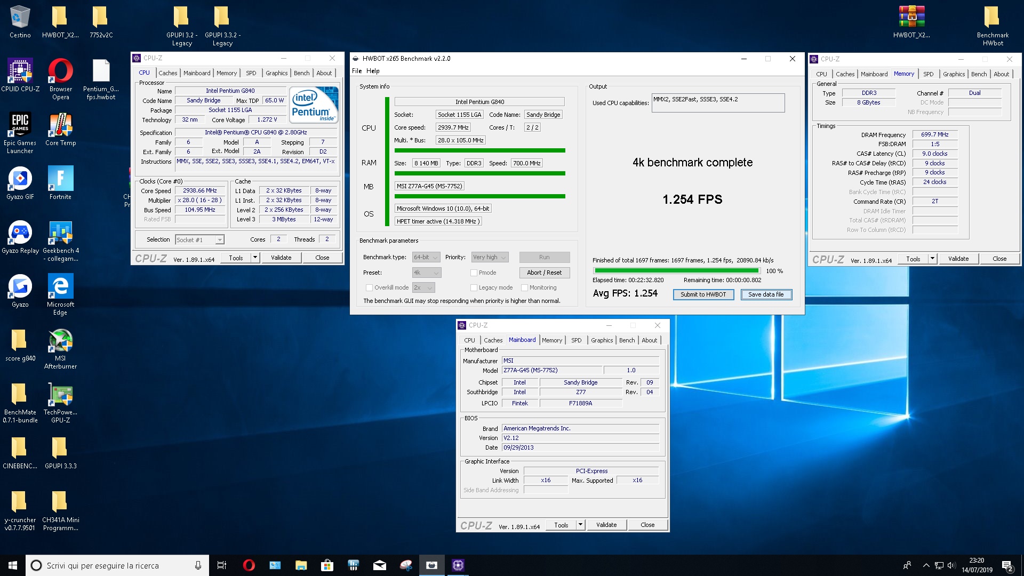Enable the Monitoring checkbox

pyautogui.click(x=524, y=287)
